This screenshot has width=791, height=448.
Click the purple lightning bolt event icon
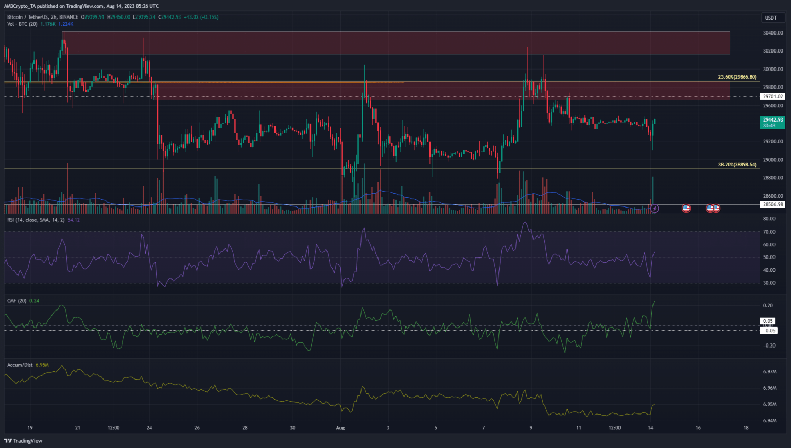pyautogui.click(x=654, y=209)
